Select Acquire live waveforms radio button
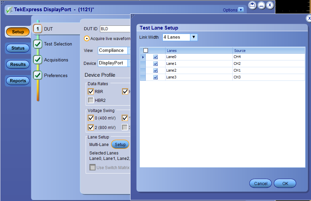This screenshot has height=201, width=311. coord(87,39)
